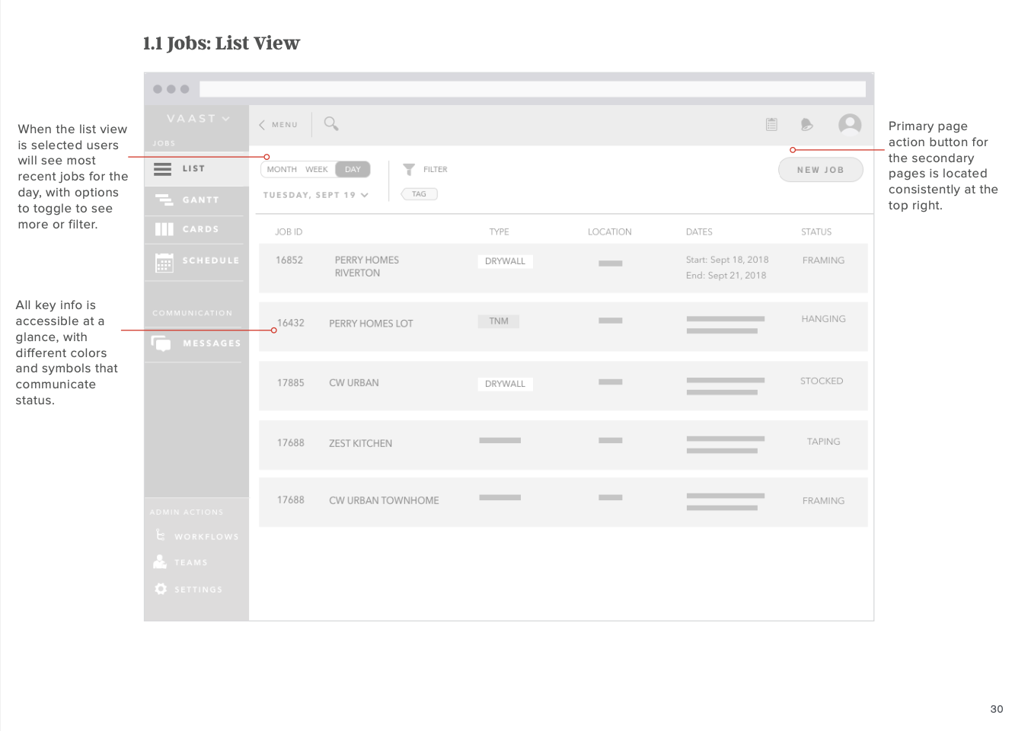Screen dimensions: 1015x731
Task: Click the Drywall tag in Perry Homes Riverton row
Action: tap(506, 261)
